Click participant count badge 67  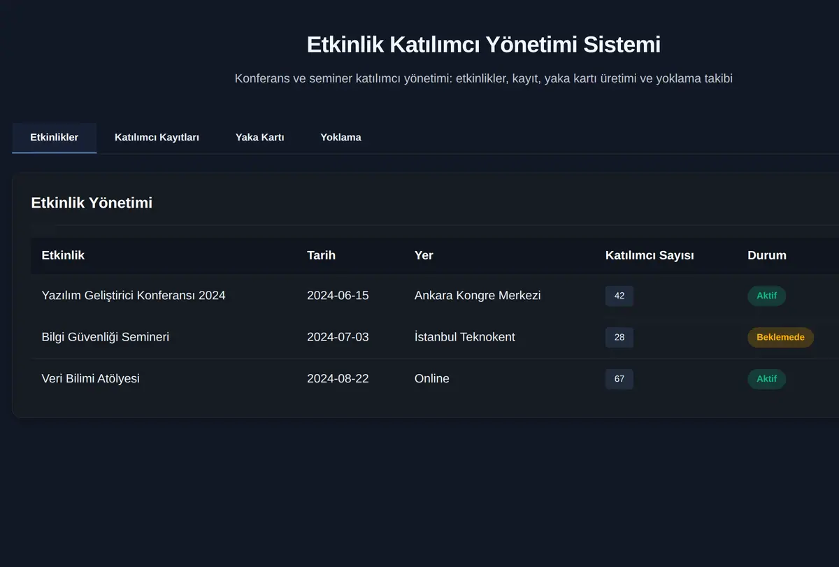619,379
